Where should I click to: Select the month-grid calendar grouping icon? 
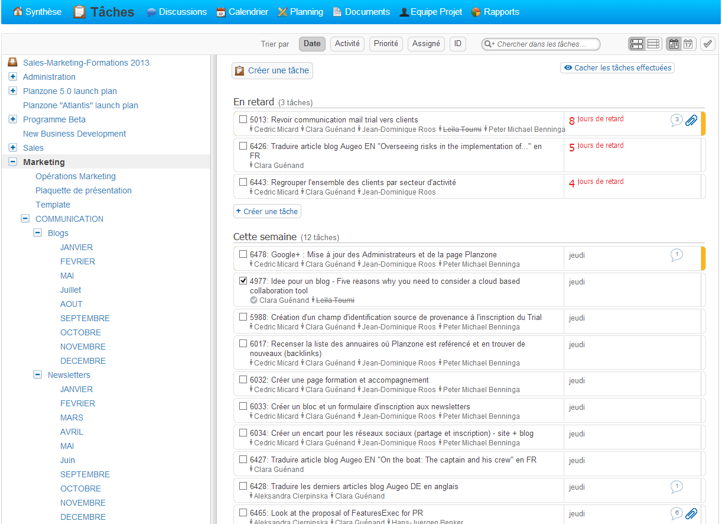click(x=673, y=44)
